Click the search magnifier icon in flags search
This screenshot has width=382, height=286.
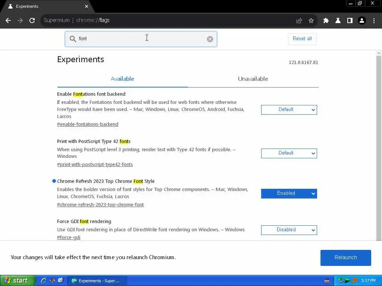pyautogui.click(x=73, y=39)
